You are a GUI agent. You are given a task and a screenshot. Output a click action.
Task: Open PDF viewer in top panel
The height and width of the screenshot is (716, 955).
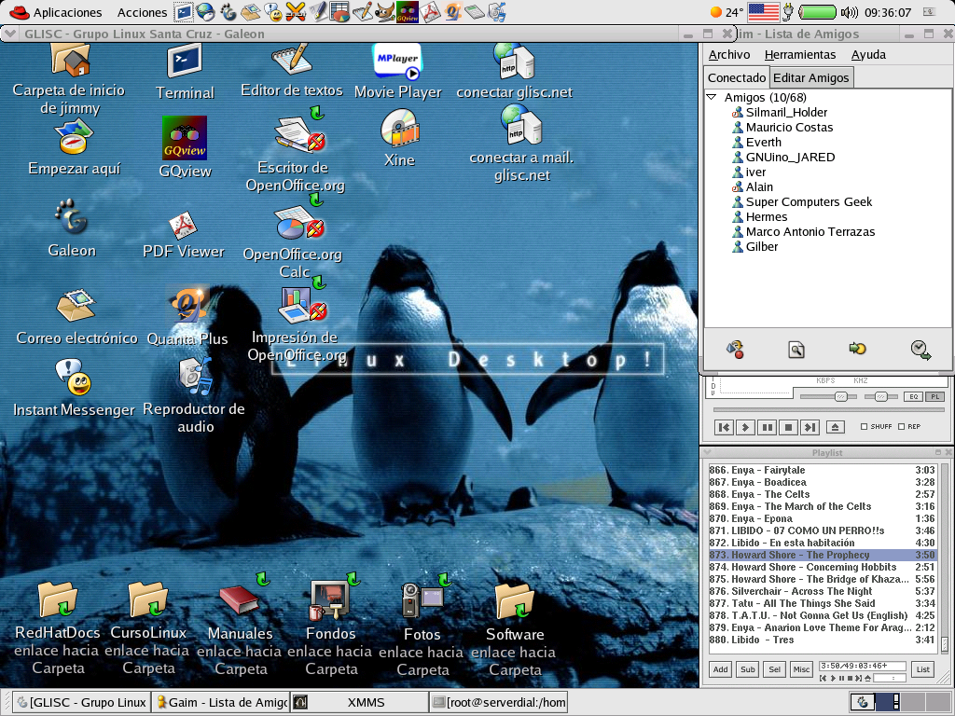click(x=431, y=11)
